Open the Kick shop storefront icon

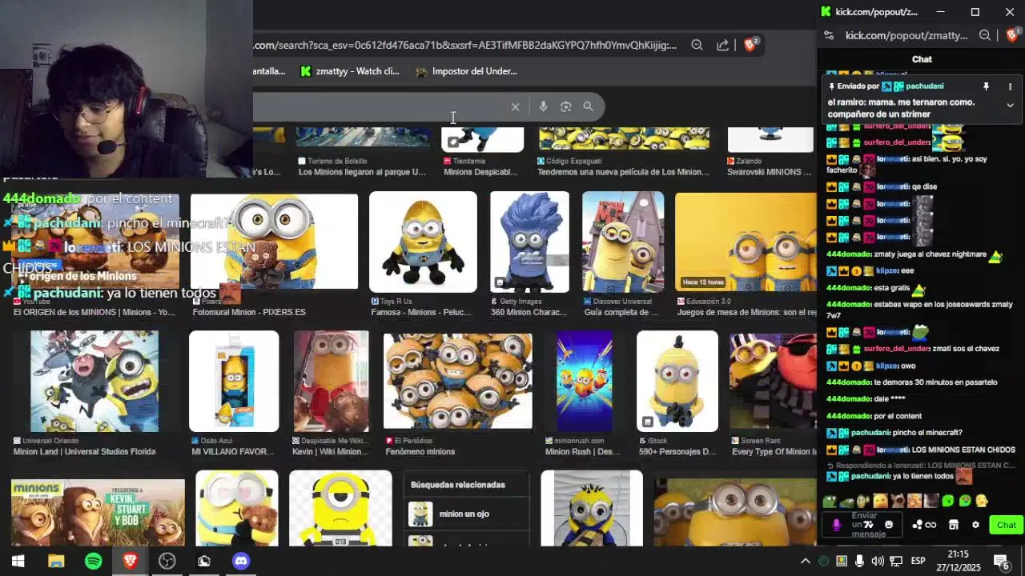pyautogui.click(x=953, y=525)
